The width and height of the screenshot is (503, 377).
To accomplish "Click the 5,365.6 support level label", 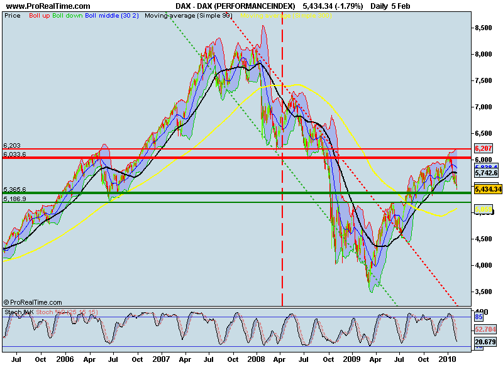I will 14,190.
